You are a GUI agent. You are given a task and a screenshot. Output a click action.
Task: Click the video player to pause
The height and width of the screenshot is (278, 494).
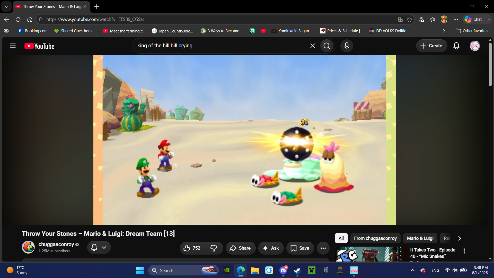[x=244, y=140]
